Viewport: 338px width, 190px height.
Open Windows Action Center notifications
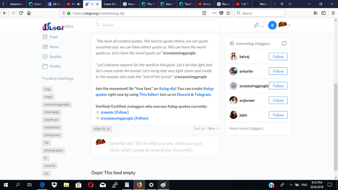coord(330,185)
